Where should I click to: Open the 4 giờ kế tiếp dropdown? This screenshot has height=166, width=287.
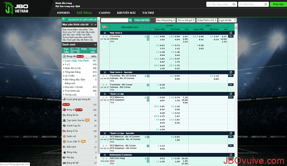(x=227, y=20)
